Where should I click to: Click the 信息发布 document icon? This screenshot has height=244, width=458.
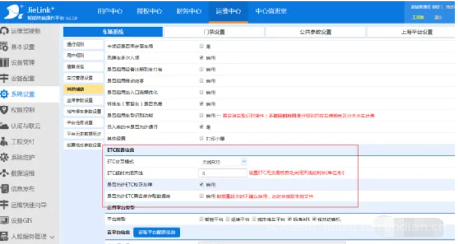pyautogui.click(x=5, y=189)
